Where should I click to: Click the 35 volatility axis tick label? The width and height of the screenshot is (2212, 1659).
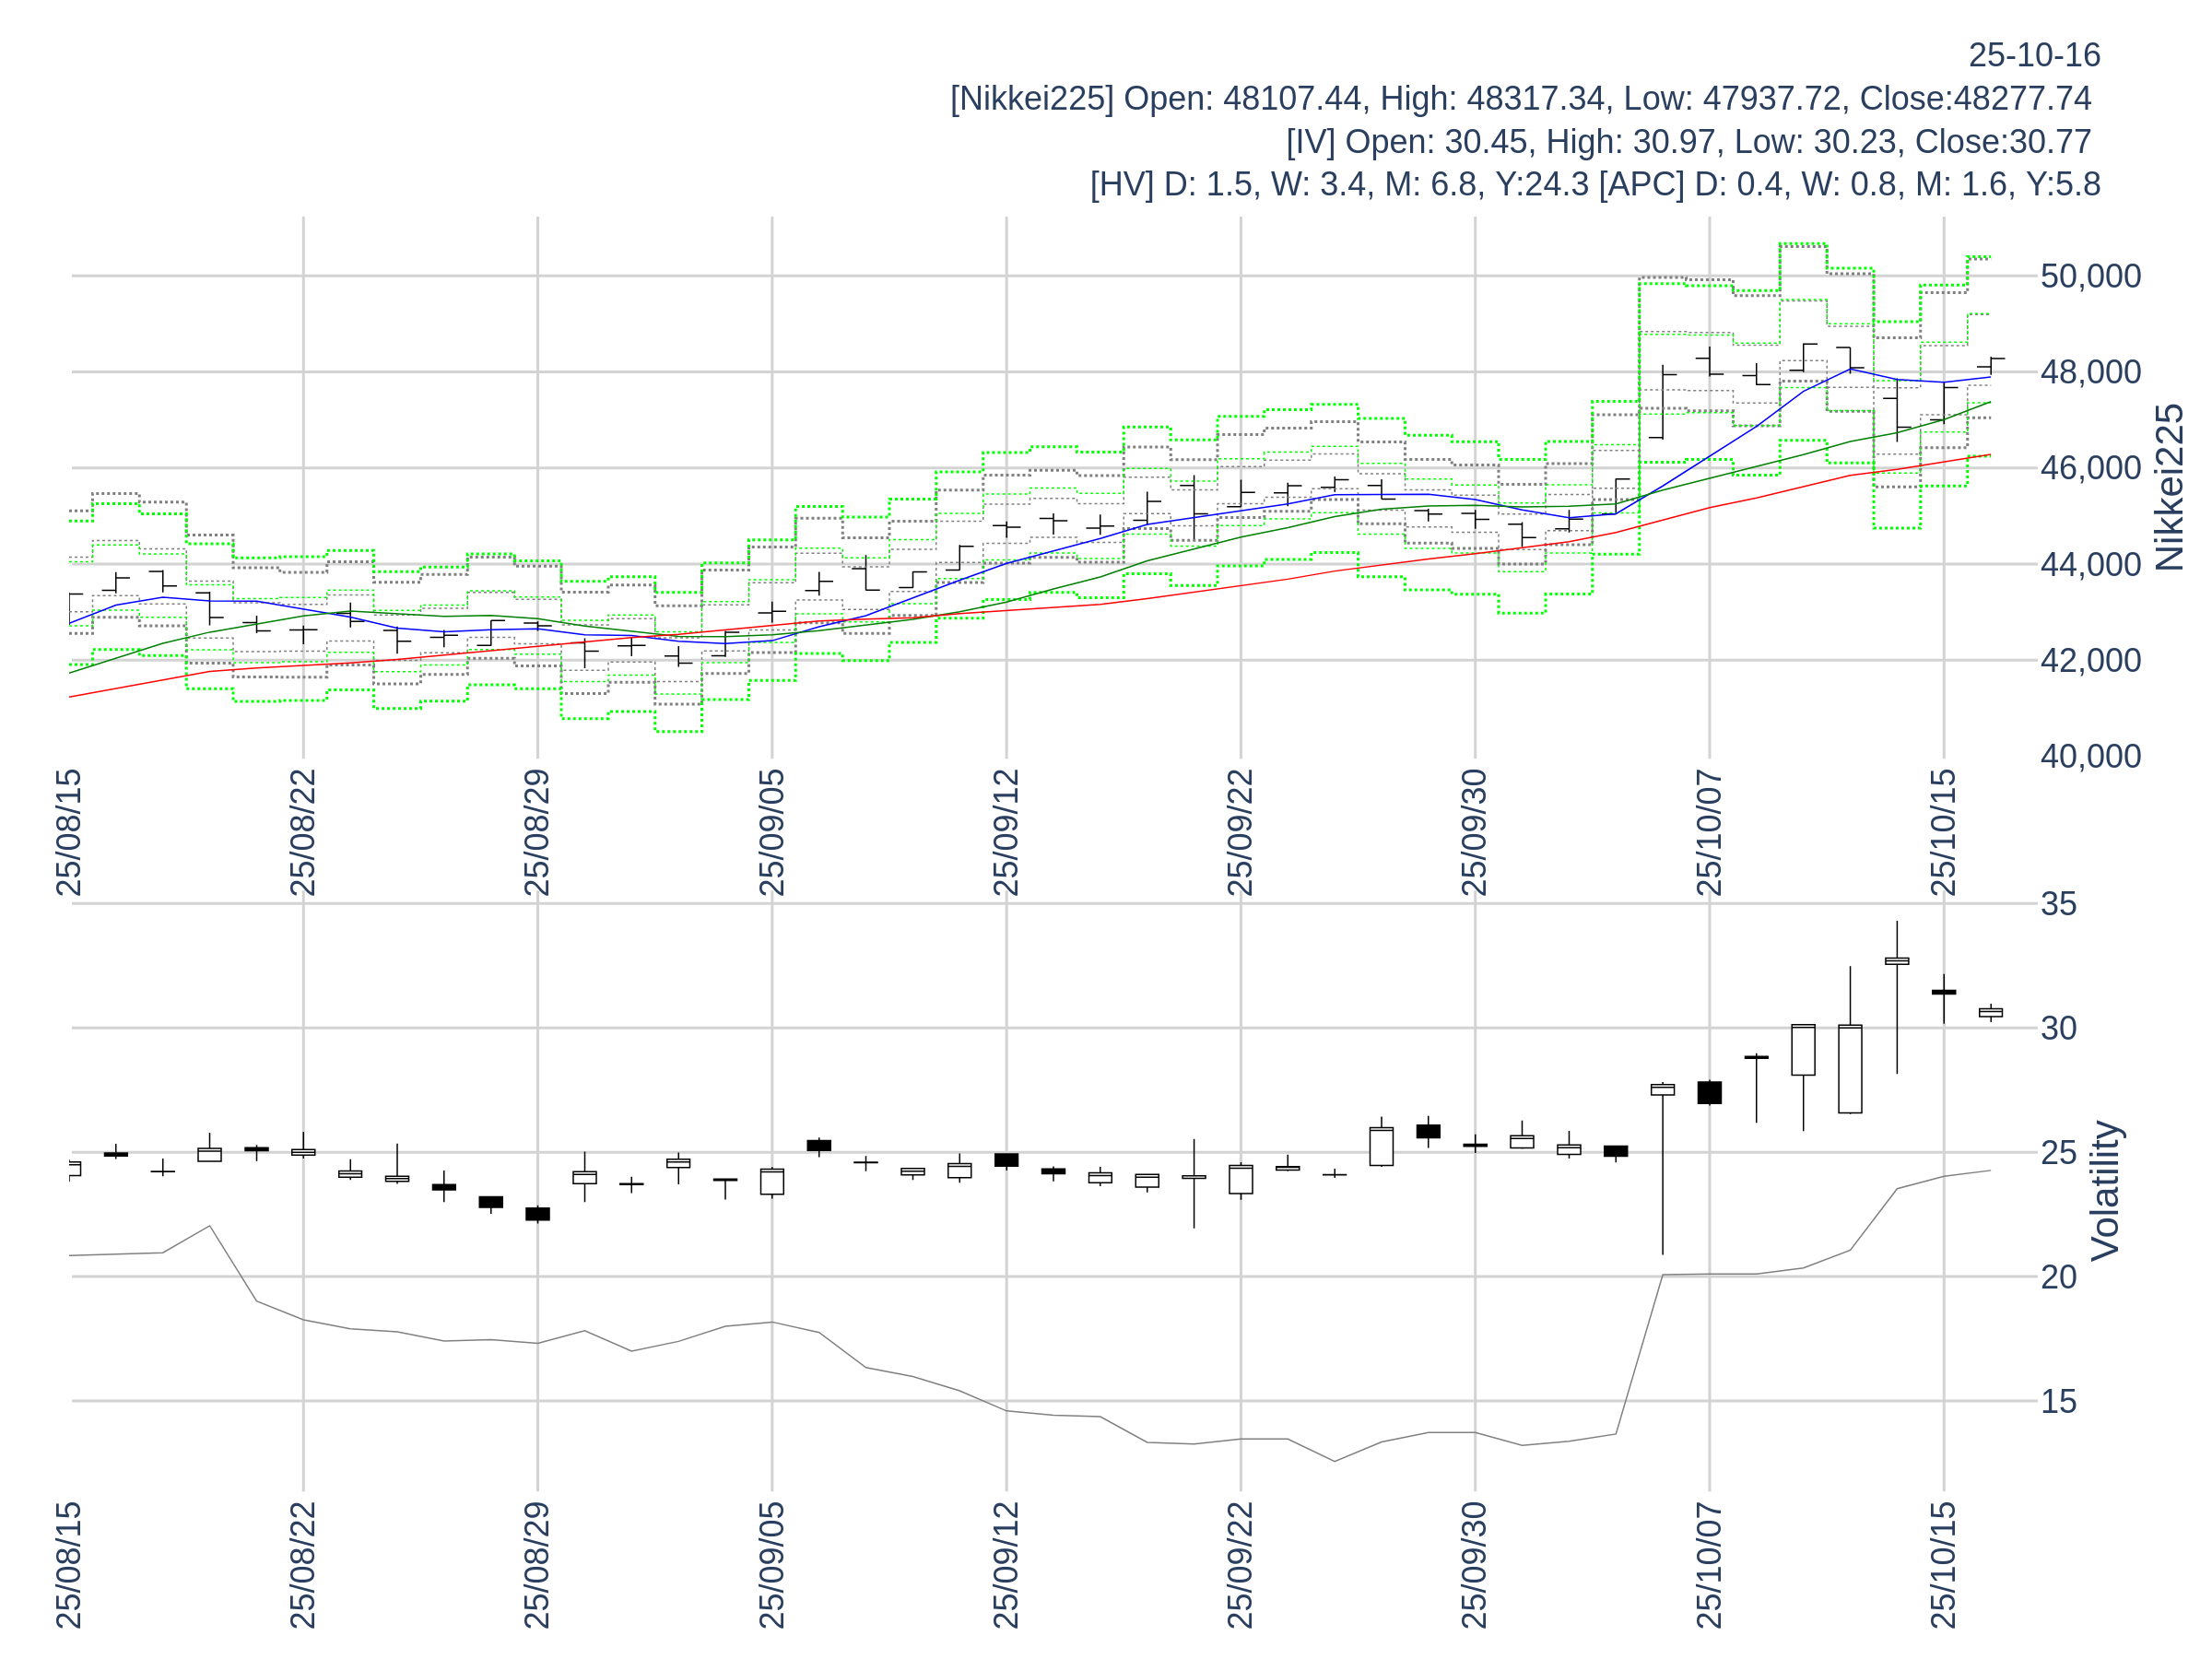2058,904
